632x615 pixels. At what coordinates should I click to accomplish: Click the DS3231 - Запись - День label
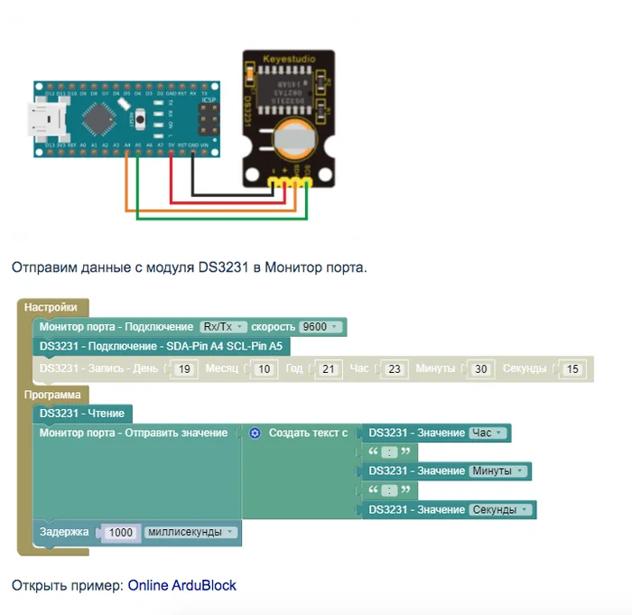98,368
